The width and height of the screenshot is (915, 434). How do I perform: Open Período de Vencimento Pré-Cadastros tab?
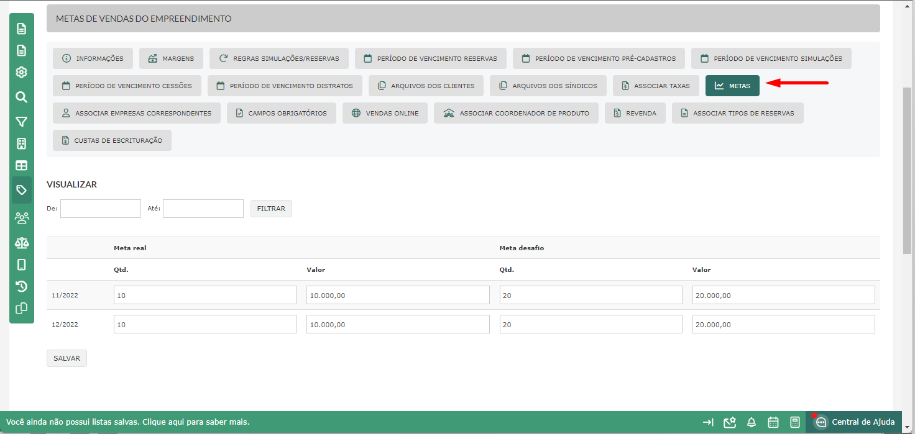click(x=599, y=58)
